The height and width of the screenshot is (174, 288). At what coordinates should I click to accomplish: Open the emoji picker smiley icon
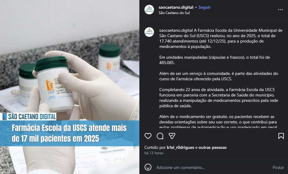[x=148, y=167]
